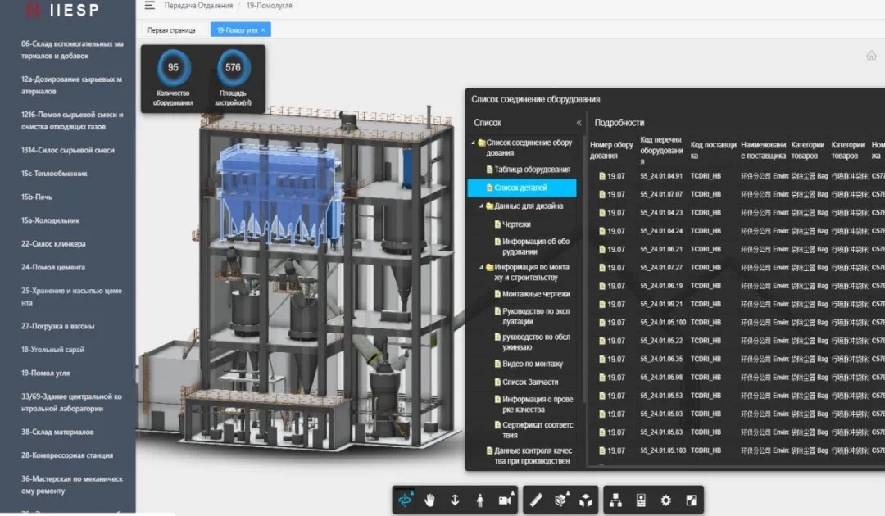Select the ruler measure tool
Image resolution: width=885 pixels, height=516 pixels.
tap(536, 499)
